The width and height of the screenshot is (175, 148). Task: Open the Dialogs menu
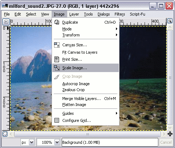(x=104, y=14)
